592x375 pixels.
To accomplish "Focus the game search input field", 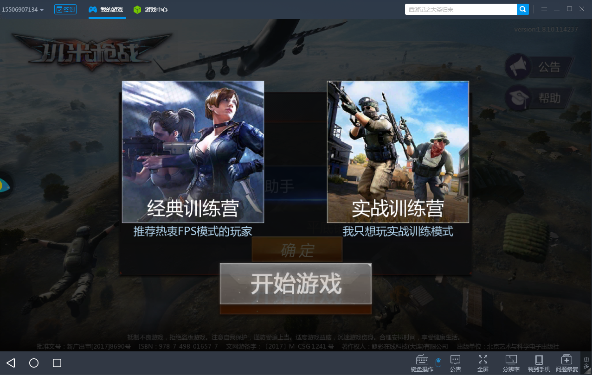I will (x=461, y=9).
